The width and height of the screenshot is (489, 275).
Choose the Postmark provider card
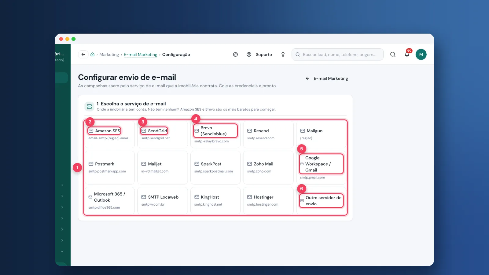pyautogui.click(x=109, y=167)
